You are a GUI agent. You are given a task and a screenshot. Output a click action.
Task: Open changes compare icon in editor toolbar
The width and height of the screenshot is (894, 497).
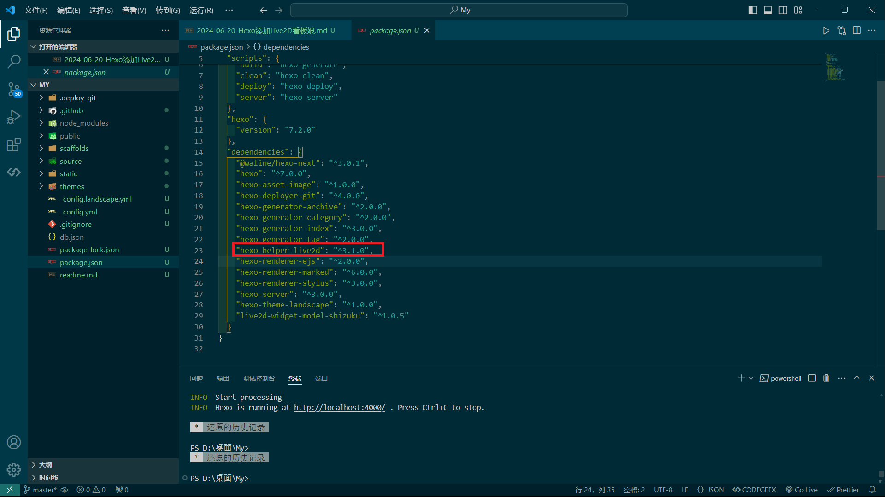[842, 30]
